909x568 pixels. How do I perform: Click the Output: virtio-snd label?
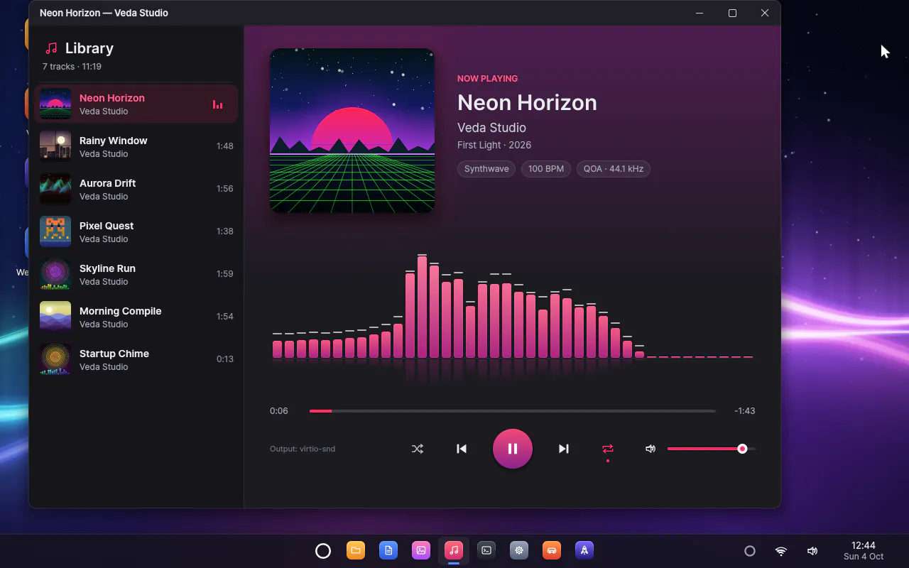click(x=303, y=449)
